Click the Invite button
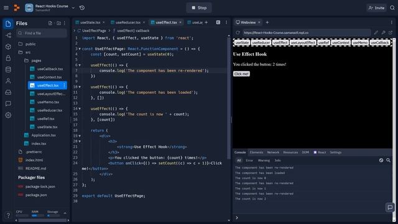Screen dimensions: 398x224 point(376,8)
